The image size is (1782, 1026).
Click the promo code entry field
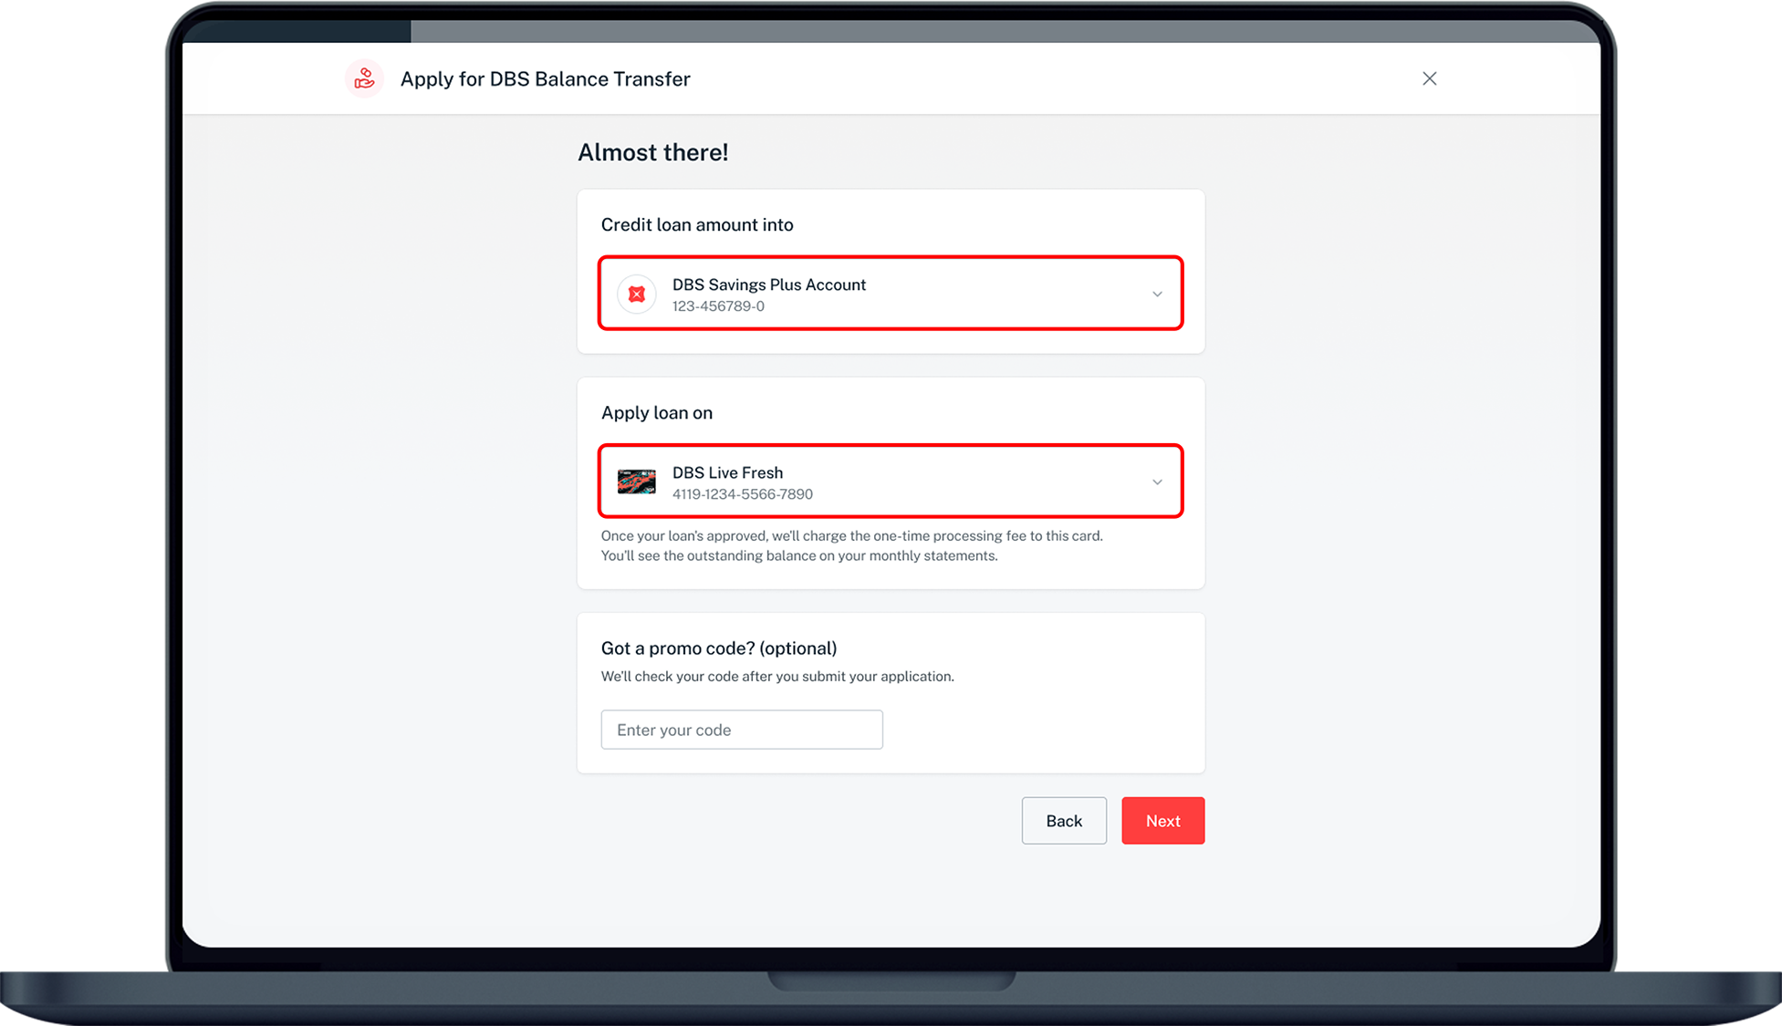point(741,730)
